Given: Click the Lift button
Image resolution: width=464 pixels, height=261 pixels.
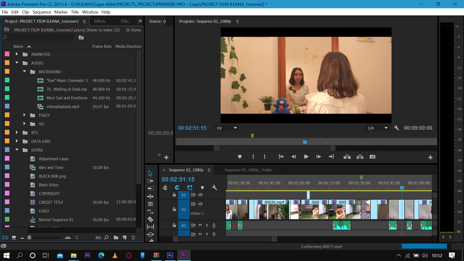Looking at the screenshot, I should [x=347, y=157].
